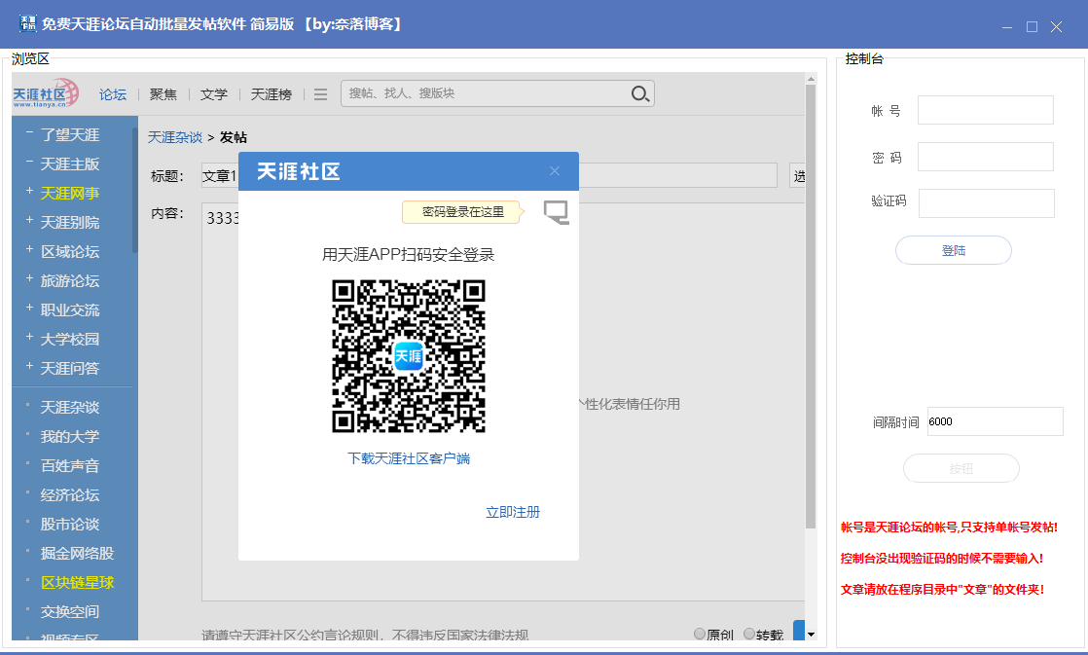Screen dimensions: 1088x655
Task: Expand the 天涯问答 sidebar section
Action: 29,365
